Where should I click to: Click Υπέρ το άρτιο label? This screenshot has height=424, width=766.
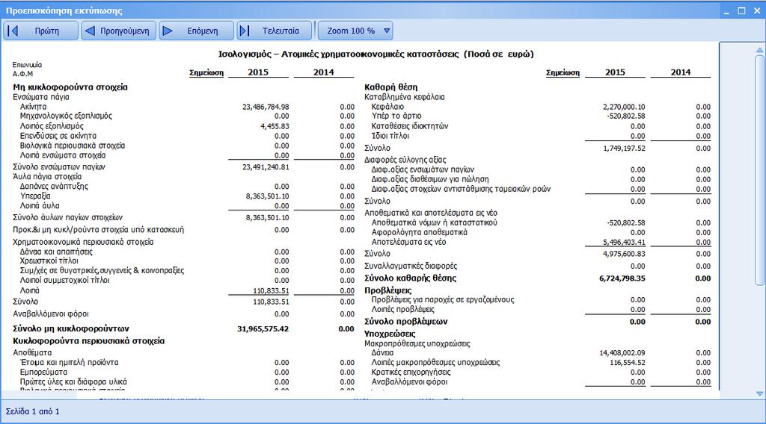(396, 116)
